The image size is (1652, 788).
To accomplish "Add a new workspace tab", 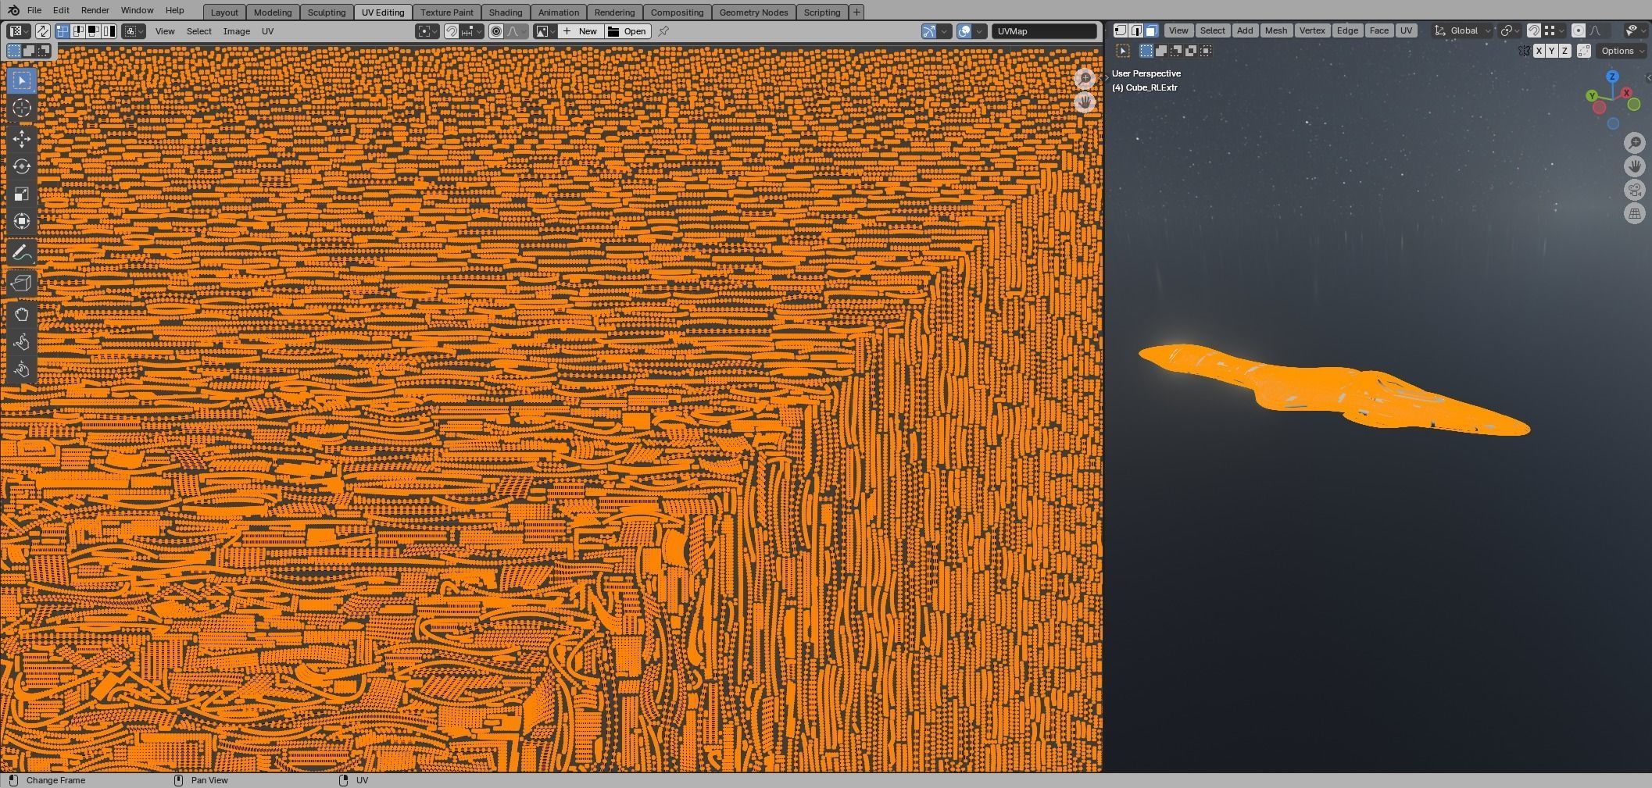I will pos(856,12).
